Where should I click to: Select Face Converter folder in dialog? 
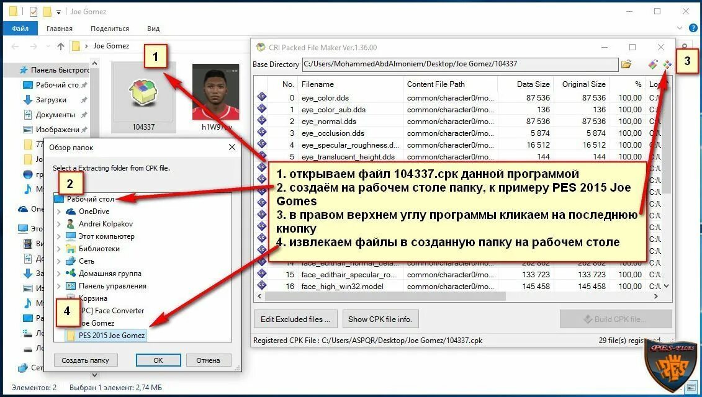(112, 311)
